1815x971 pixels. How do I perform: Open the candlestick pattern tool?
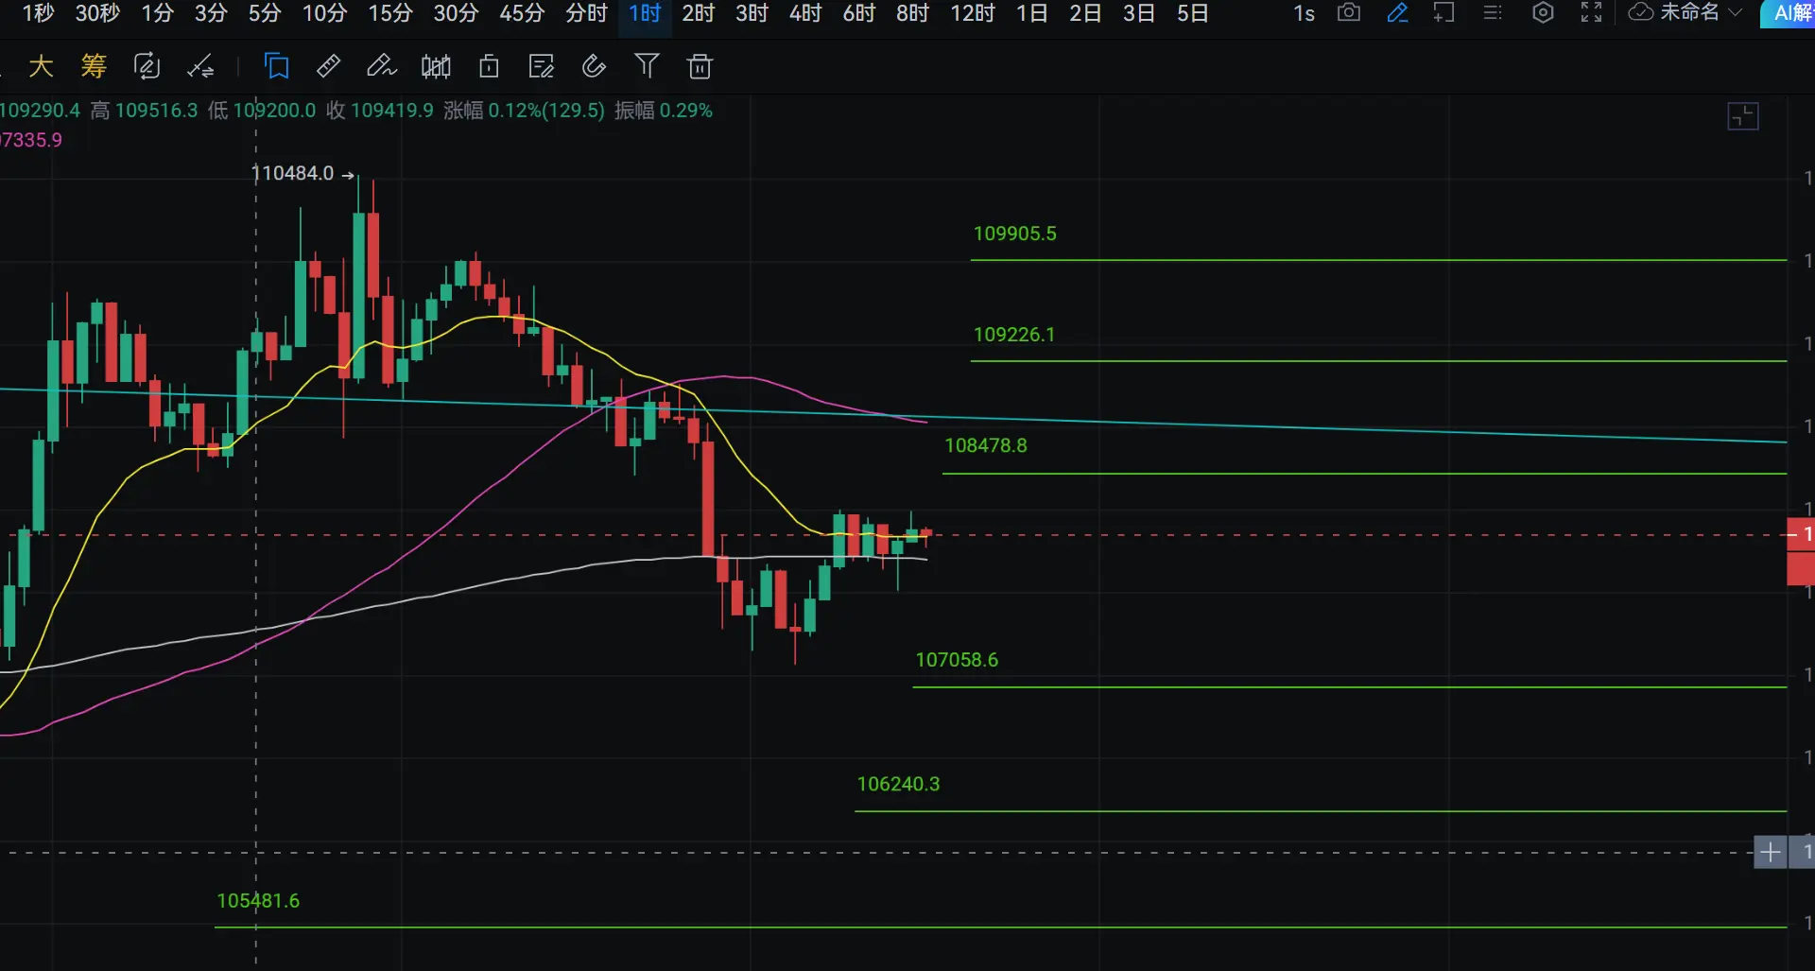[436, 66]
